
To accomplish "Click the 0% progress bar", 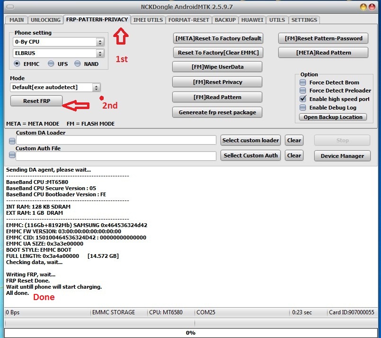I will point(191,333).
